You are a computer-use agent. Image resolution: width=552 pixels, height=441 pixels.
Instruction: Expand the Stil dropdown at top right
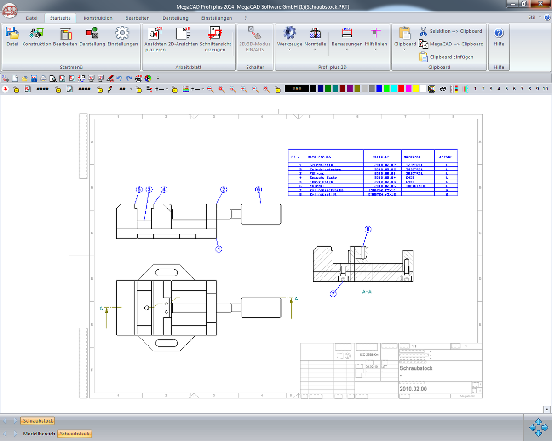coord(539,17)
